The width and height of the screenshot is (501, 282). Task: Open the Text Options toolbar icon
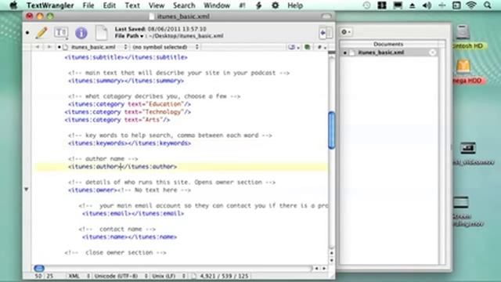pos(61,33)
